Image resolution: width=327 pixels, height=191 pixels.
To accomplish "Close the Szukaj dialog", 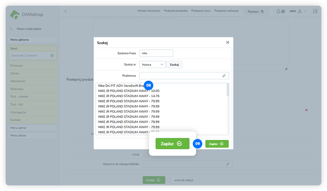I will [x=227, y=42].
